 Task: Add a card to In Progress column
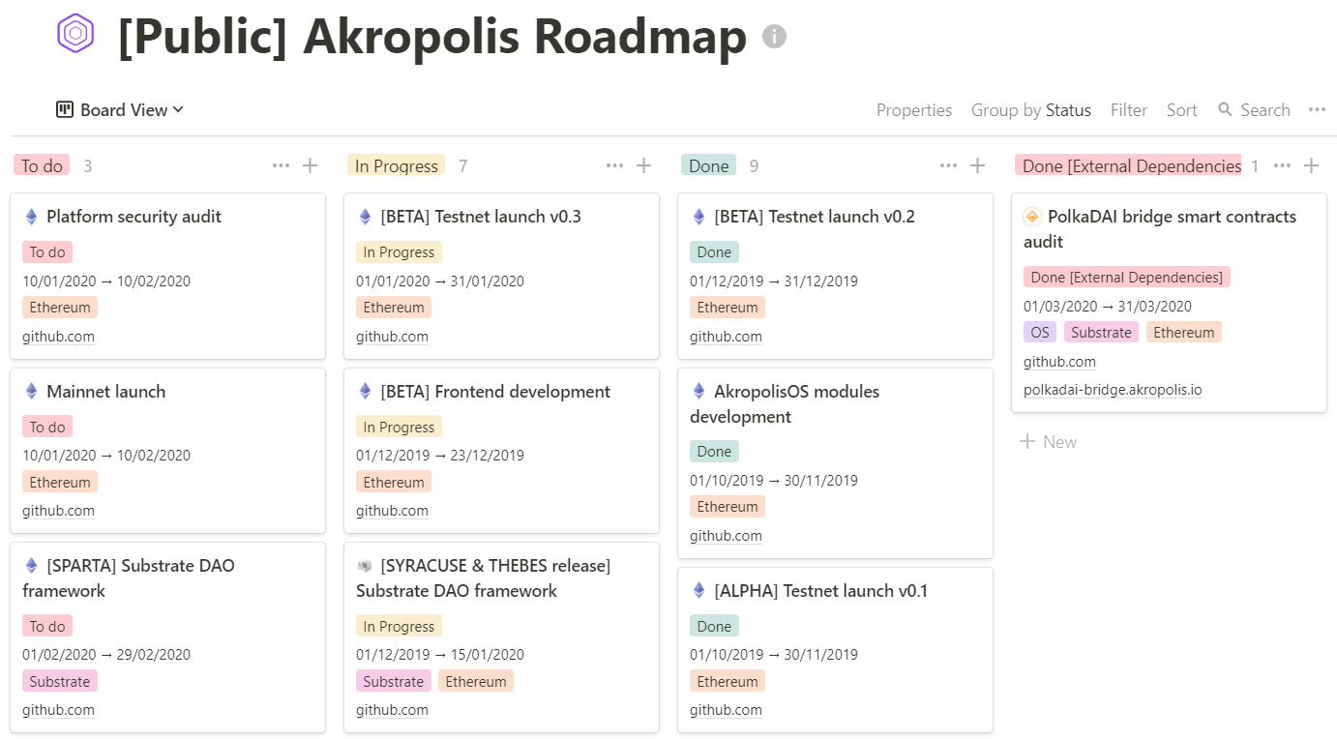(644, 165)
